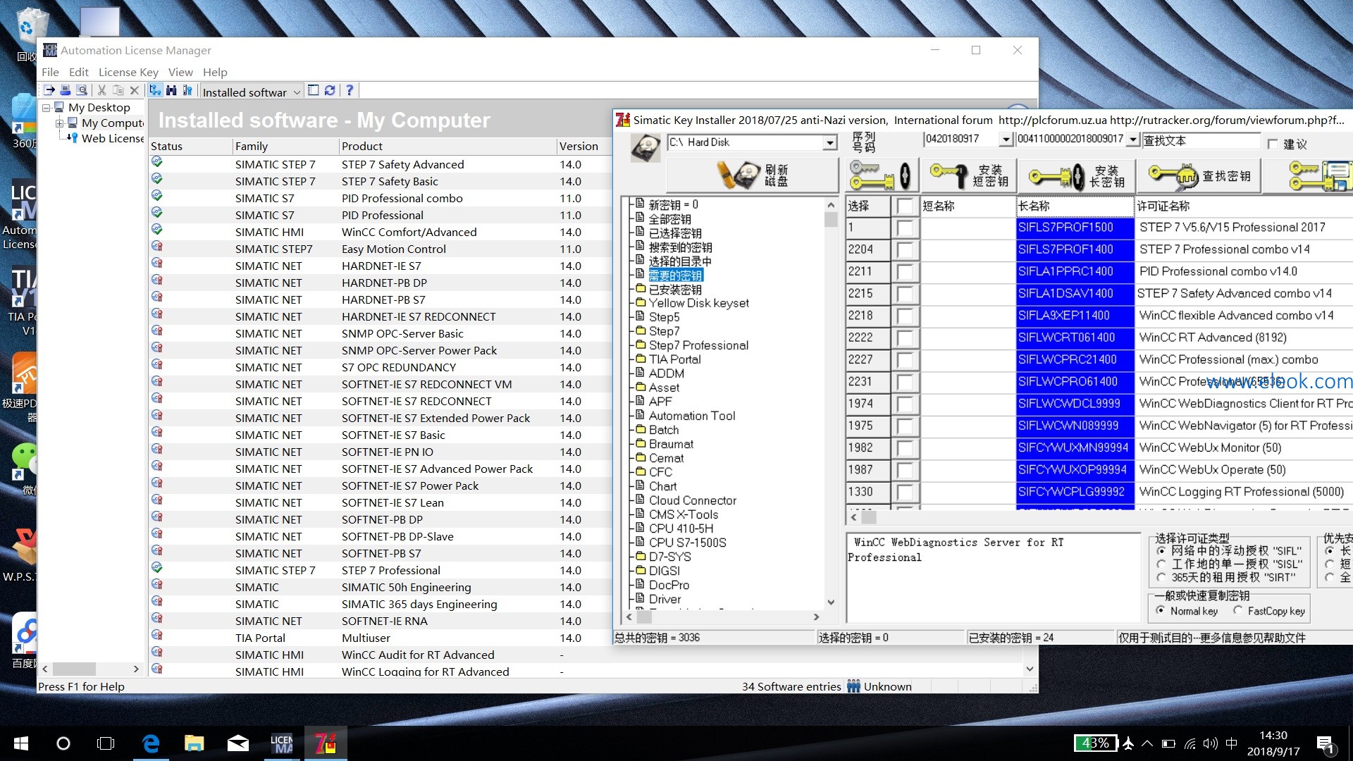Viewport: 1353px width, 761px height.
Task: Open the Help menu
Action: tap(215, 72)
